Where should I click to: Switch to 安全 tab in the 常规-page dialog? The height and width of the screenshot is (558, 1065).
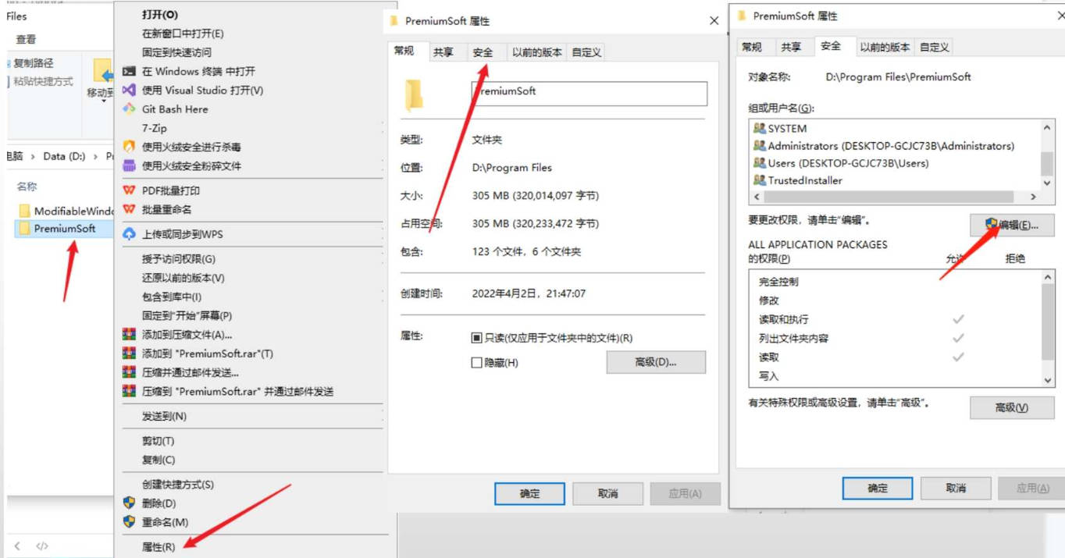483,52
